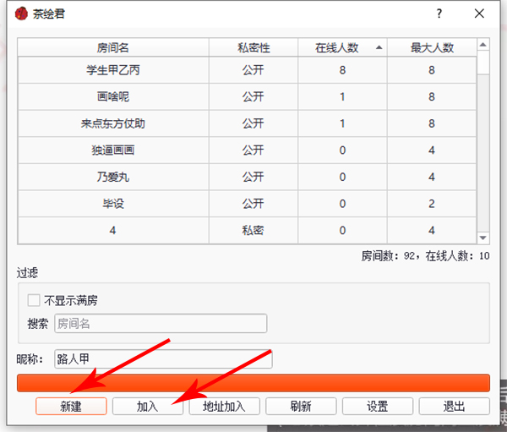Screen dimensions: 507x432
Task: Click online count 1 in 画啥呢 row
Action: coord(342,96)
